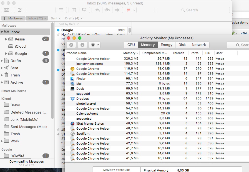
Task: Mark message as junk in Mail
Action: (84, 10)
